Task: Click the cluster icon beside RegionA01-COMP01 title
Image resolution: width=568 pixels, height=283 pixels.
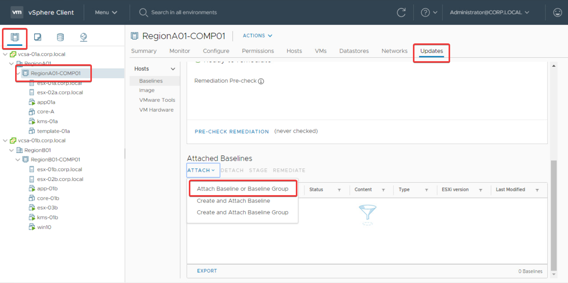Action: (x=135, y=36)
